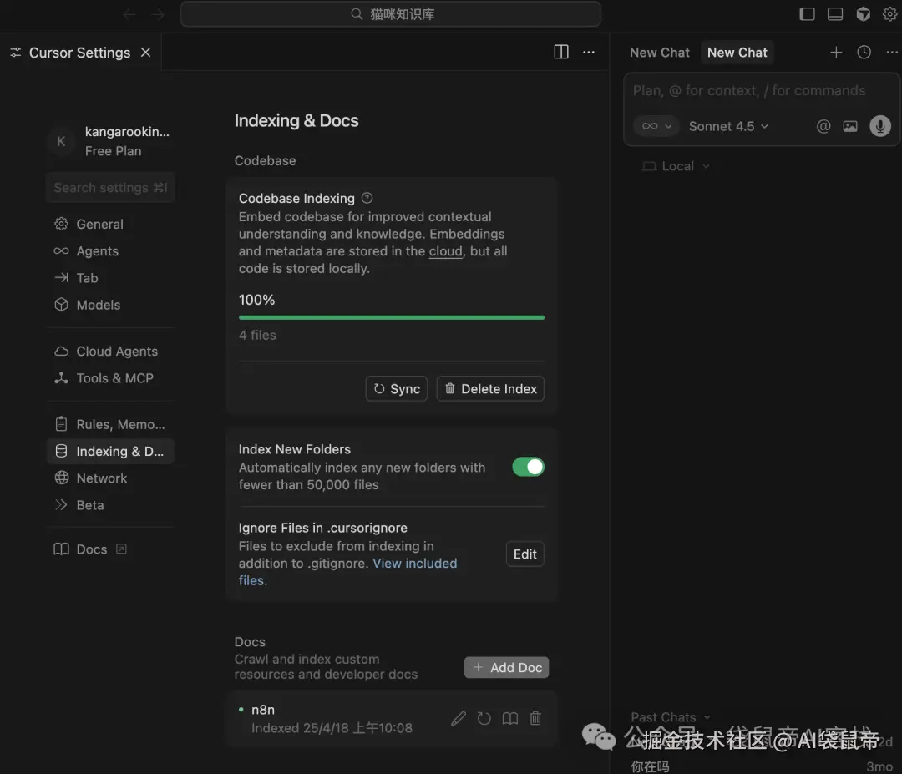902x774 pixels.
Task: Click the Delete Index button
Action: (490, 389)
